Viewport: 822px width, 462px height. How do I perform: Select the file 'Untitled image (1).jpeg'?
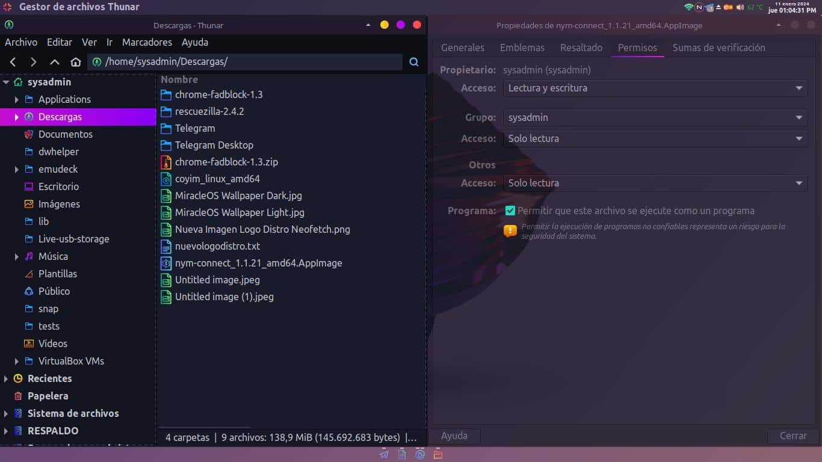224,297
